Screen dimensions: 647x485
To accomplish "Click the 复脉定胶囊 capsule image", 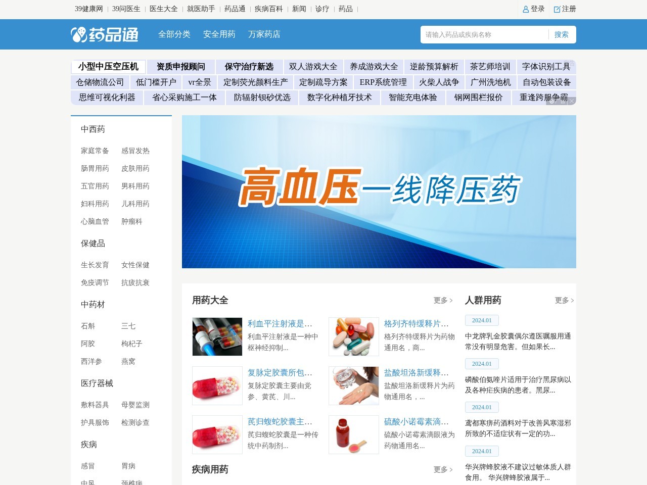I will [x=217, y=385].
